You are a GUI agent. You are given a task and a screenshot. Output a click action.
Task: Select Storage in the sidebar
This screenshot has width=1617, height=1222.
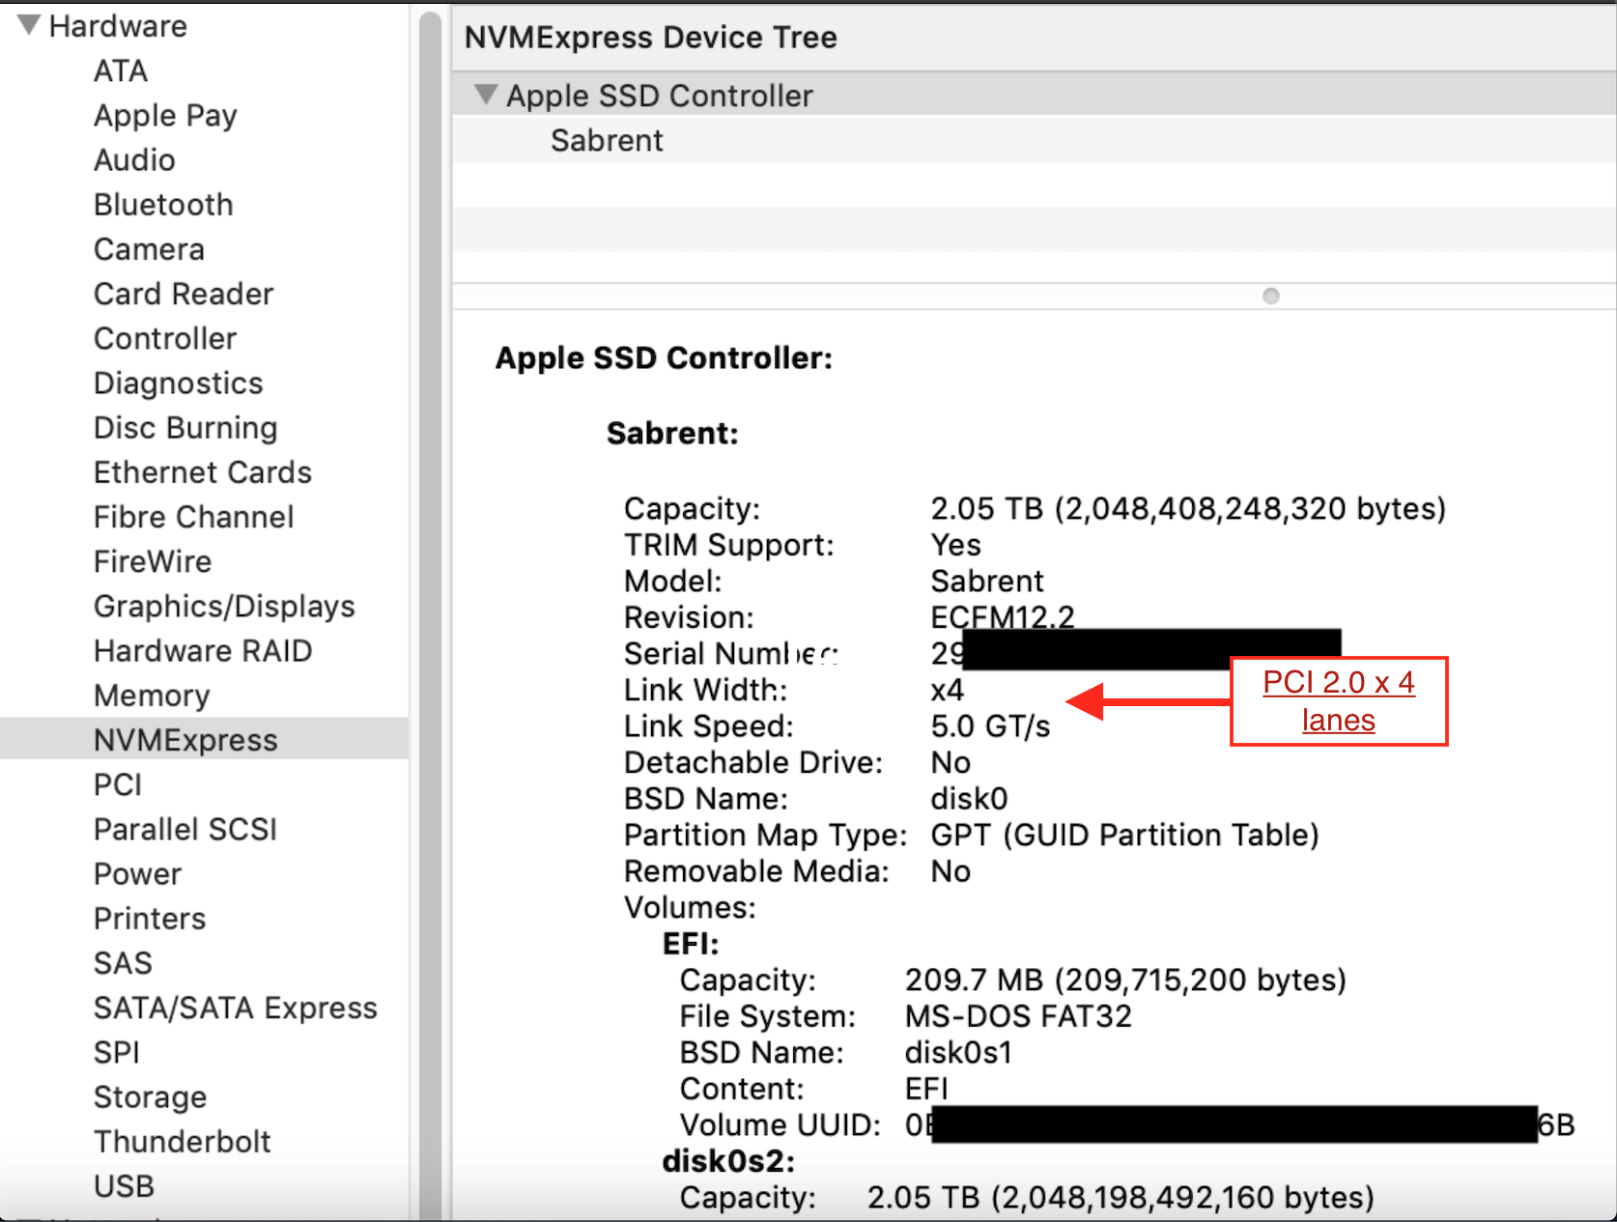pyautogui.click(x=150, y=1096)
